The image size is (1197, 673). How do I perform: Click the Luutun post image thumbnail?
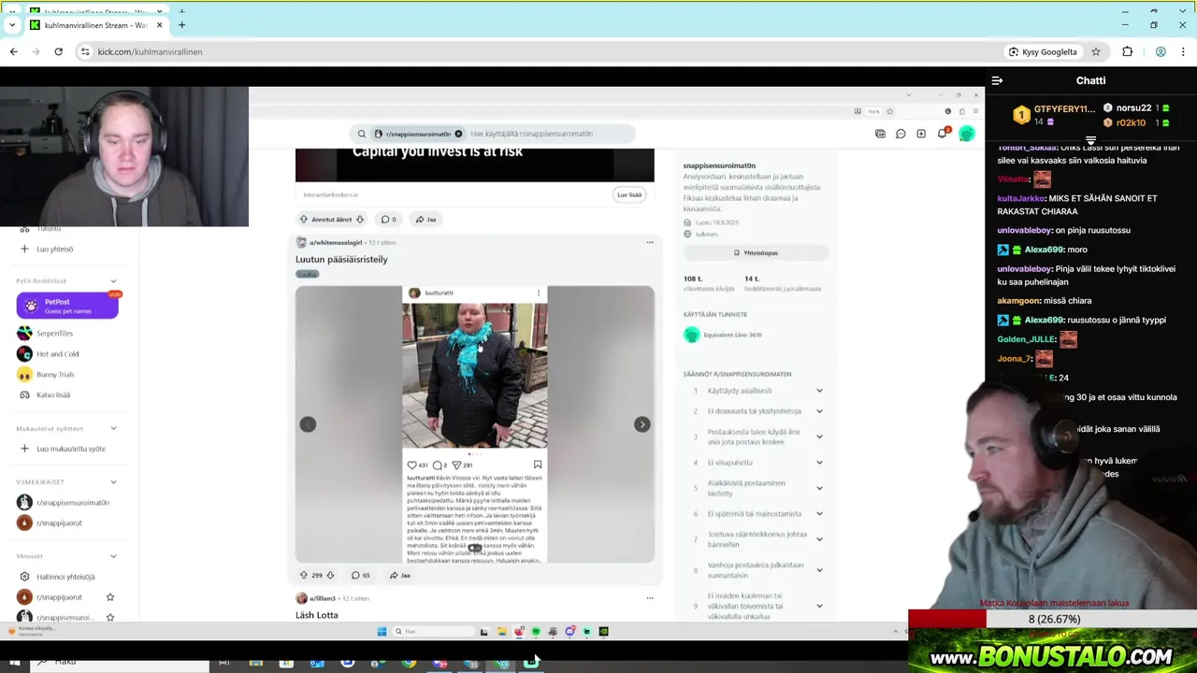click(x=475, y=424)
